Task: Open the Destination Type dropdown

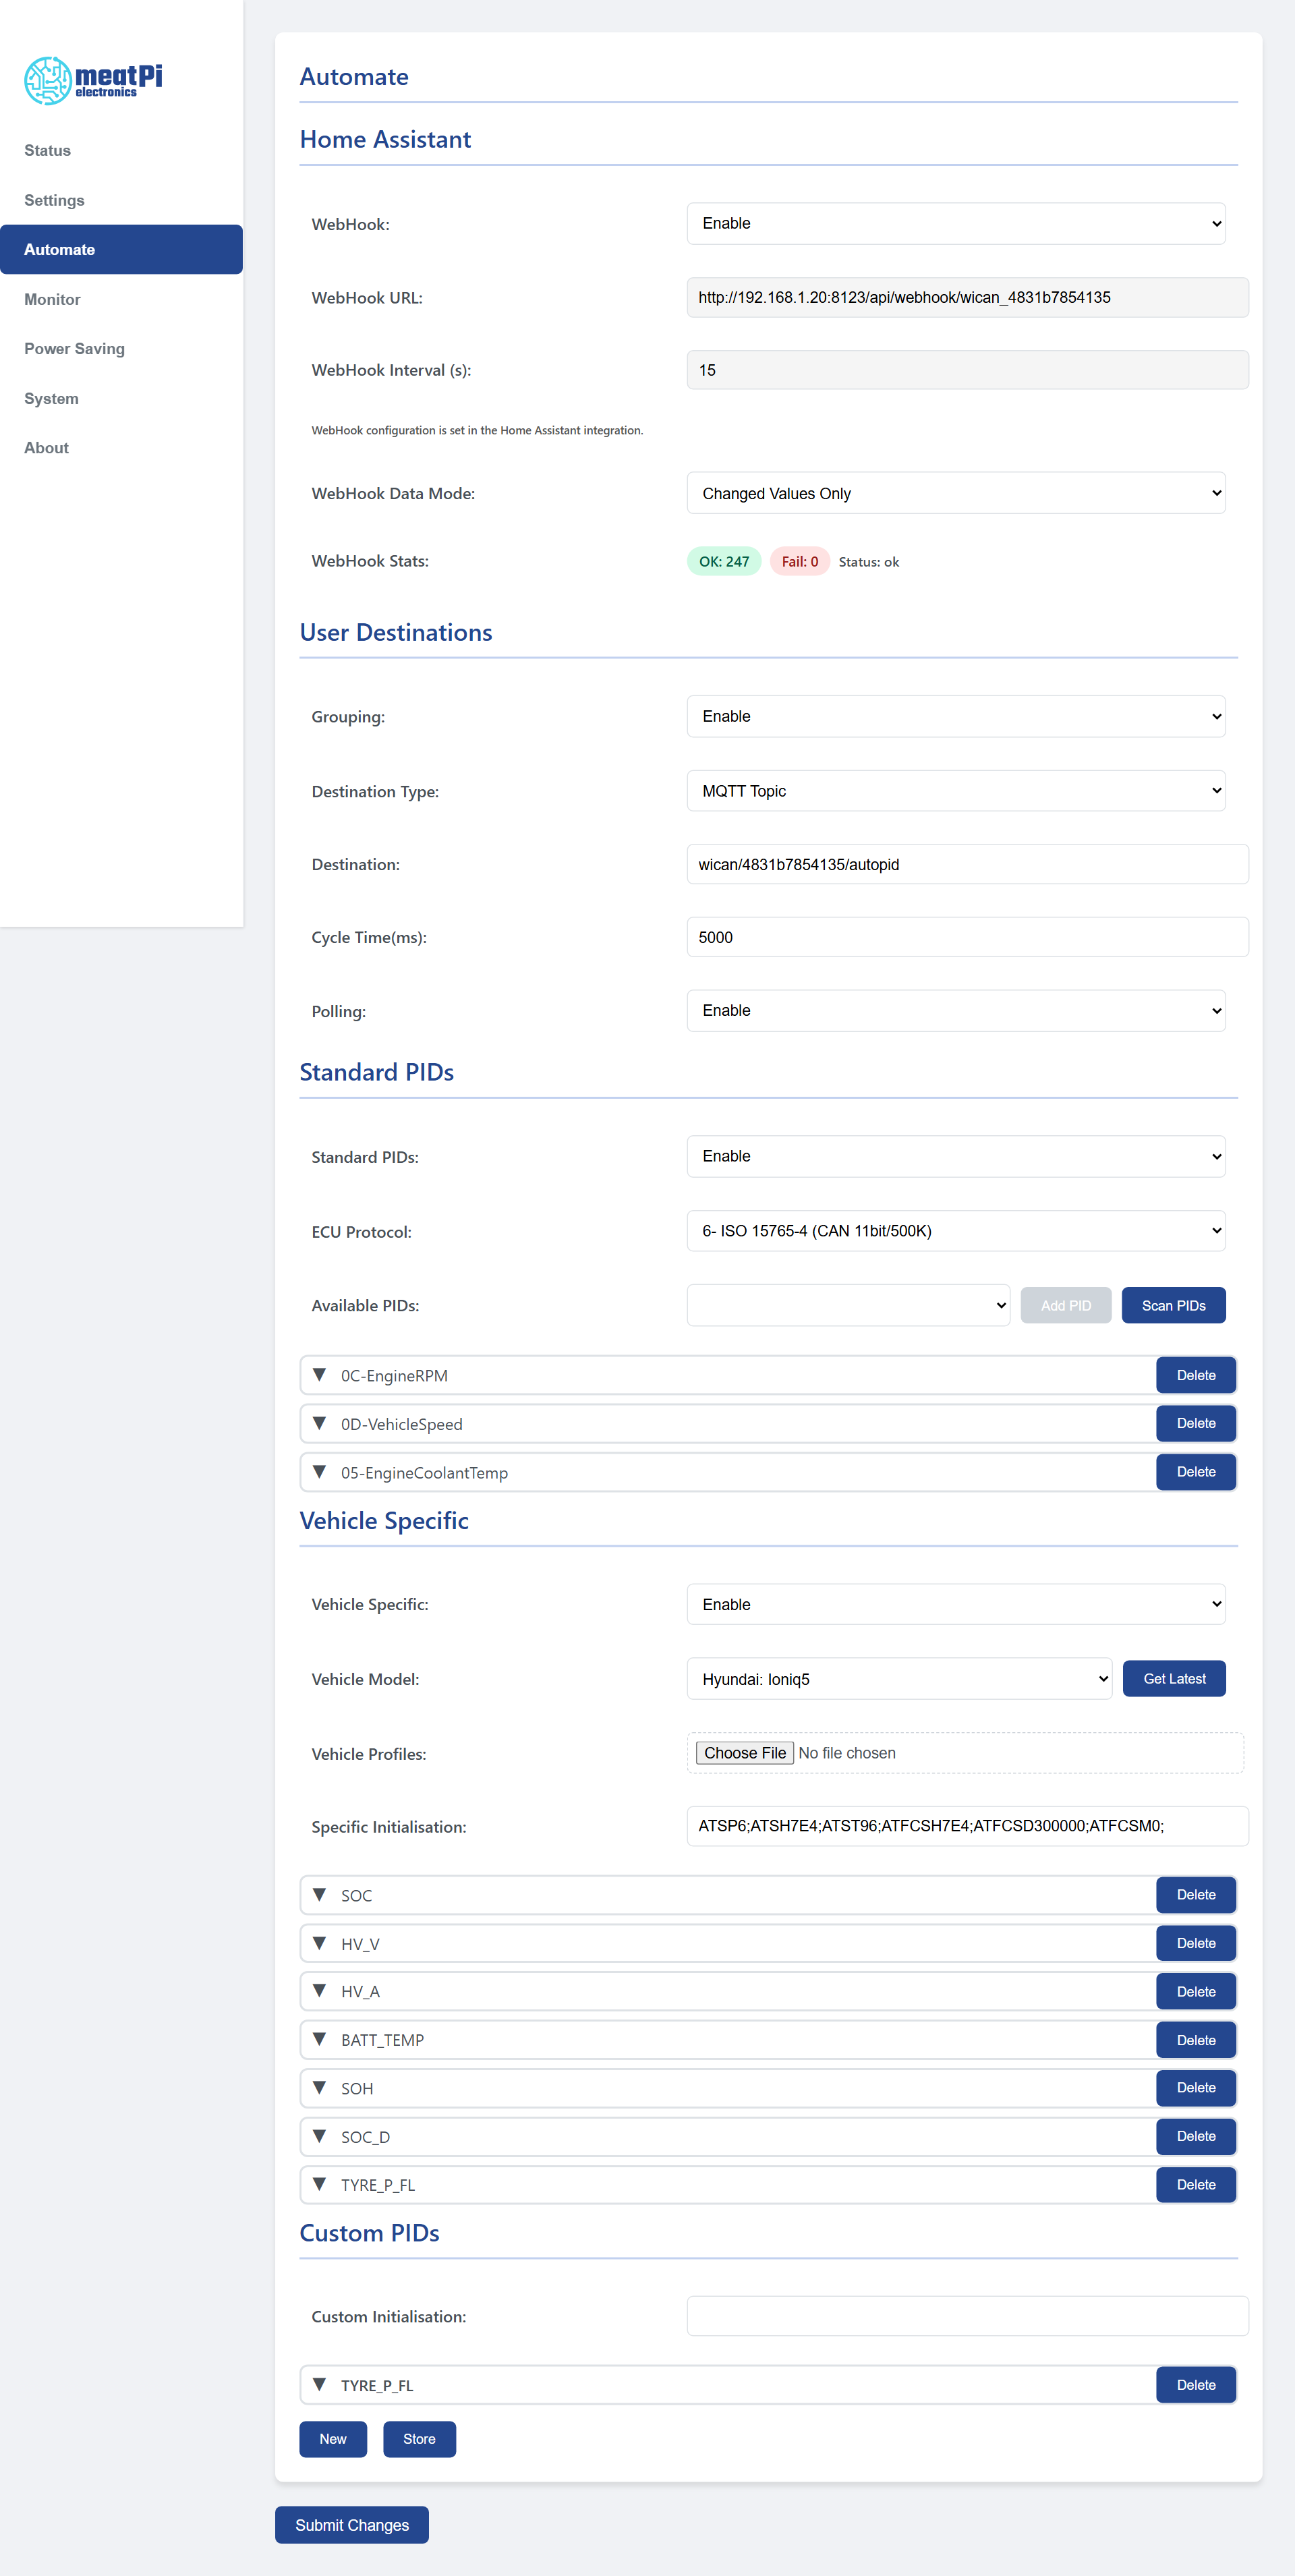Action: [x=956, y=791]
